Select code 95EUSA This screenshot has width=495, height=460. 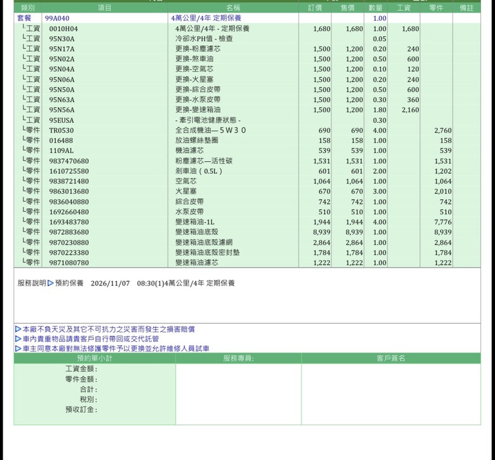pyautogui.click(x=62, y=121)
